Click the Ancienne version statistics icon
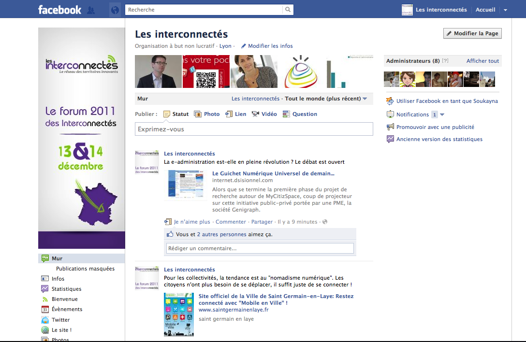The width and height of the screenshot is (526, 342). [390, 139]
